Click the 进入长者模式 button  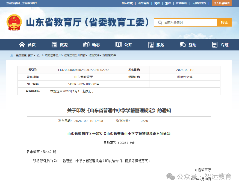(x=222, y=3)
